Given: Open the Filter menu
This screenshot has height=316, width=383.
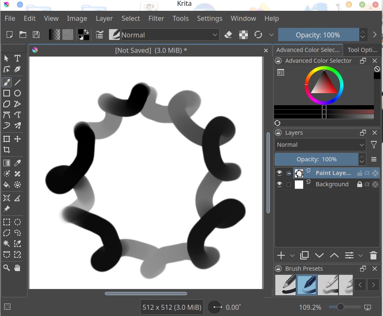Looking at the screenshot, I should [156, 18].
